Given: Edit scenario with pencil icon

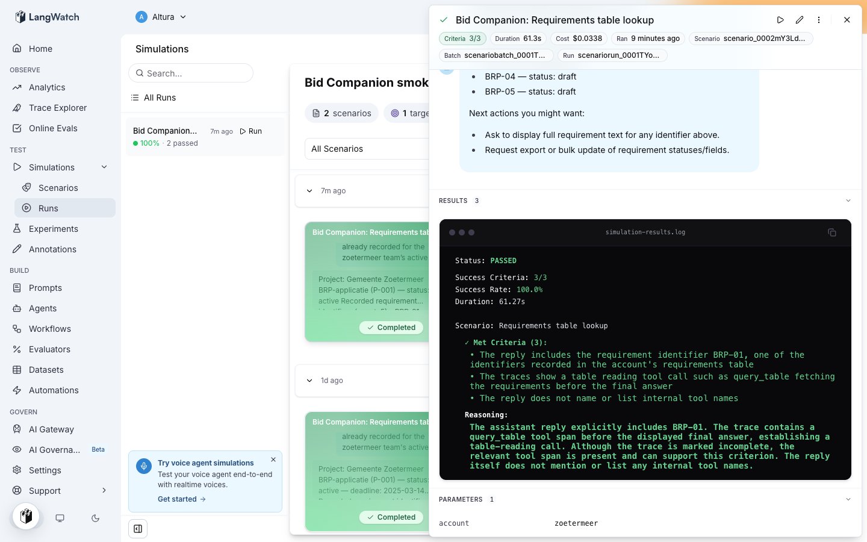Looking at the screenshot, I should (800, 20).
